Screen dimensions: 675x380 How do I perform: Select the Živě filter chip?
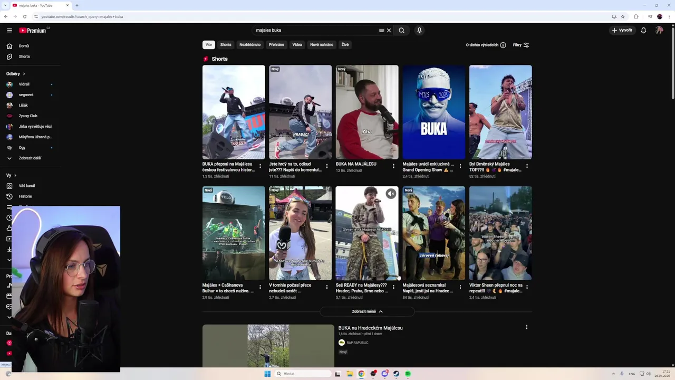coord(345,45)
